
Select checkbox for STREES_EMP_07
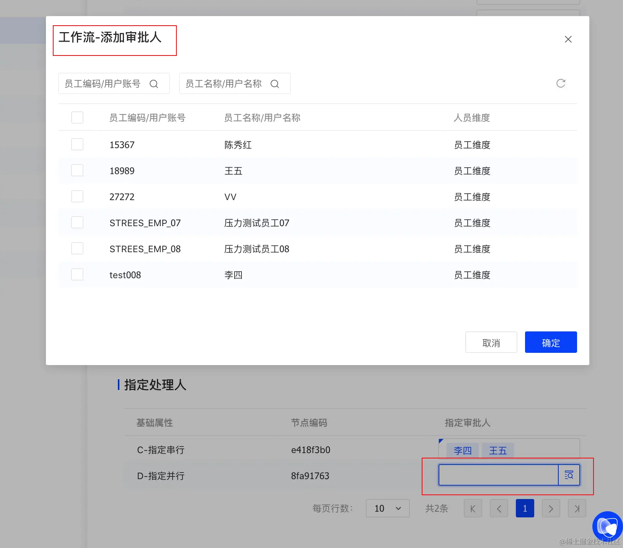point(77,222)
